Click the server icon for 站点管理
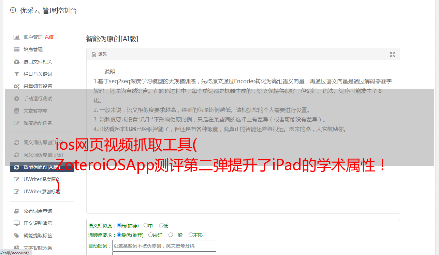The image size is (439, 255). (16, 49)
